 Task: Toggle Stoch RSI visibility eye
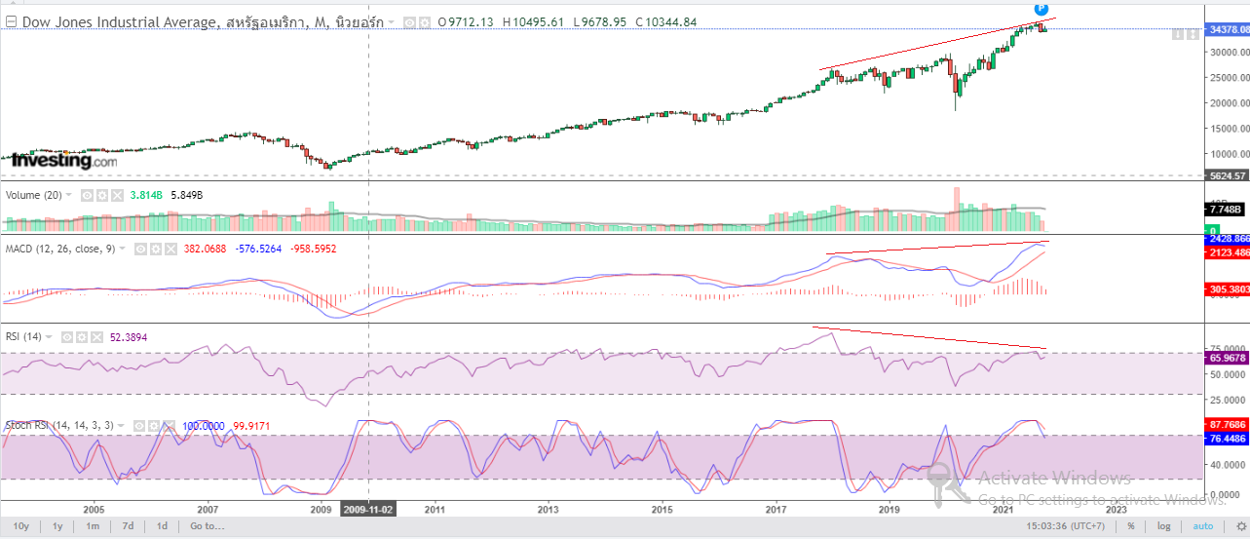coord(138,425)
